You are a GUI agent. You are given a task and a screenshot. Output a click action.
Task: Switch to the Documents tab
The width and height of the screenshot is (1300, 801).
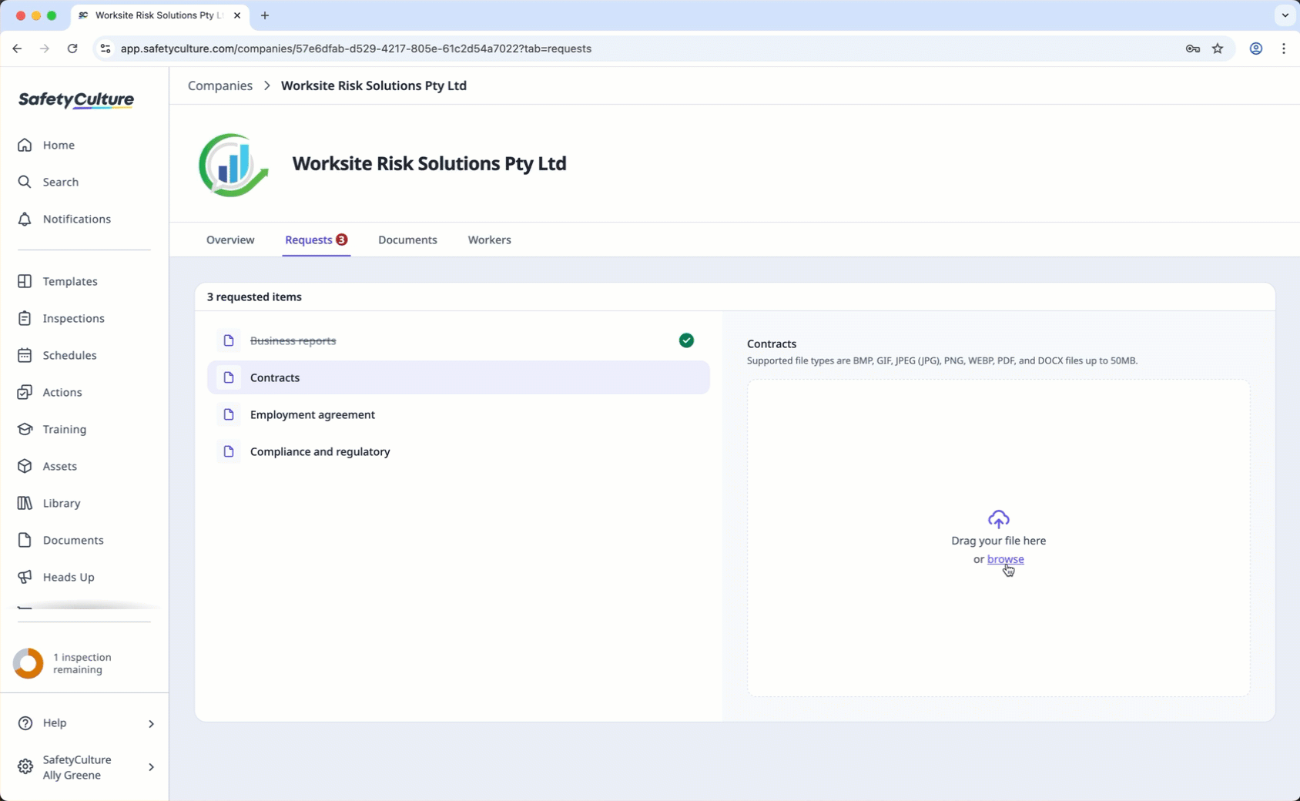(x=407, y=240)
